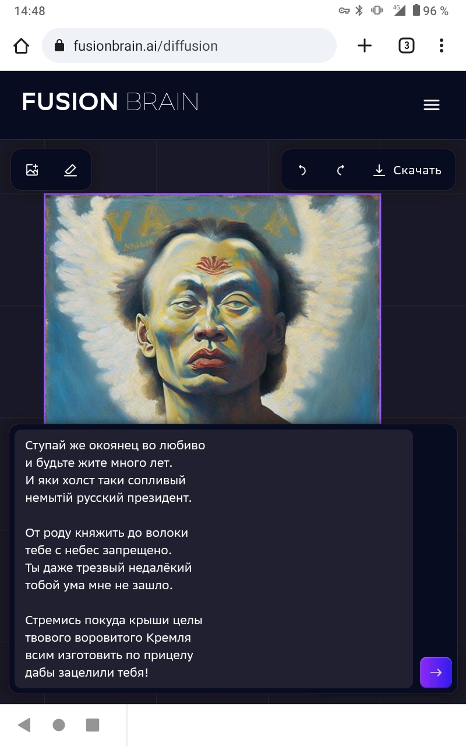Redo the last action
466x746 pixels.
pos(341,170)
